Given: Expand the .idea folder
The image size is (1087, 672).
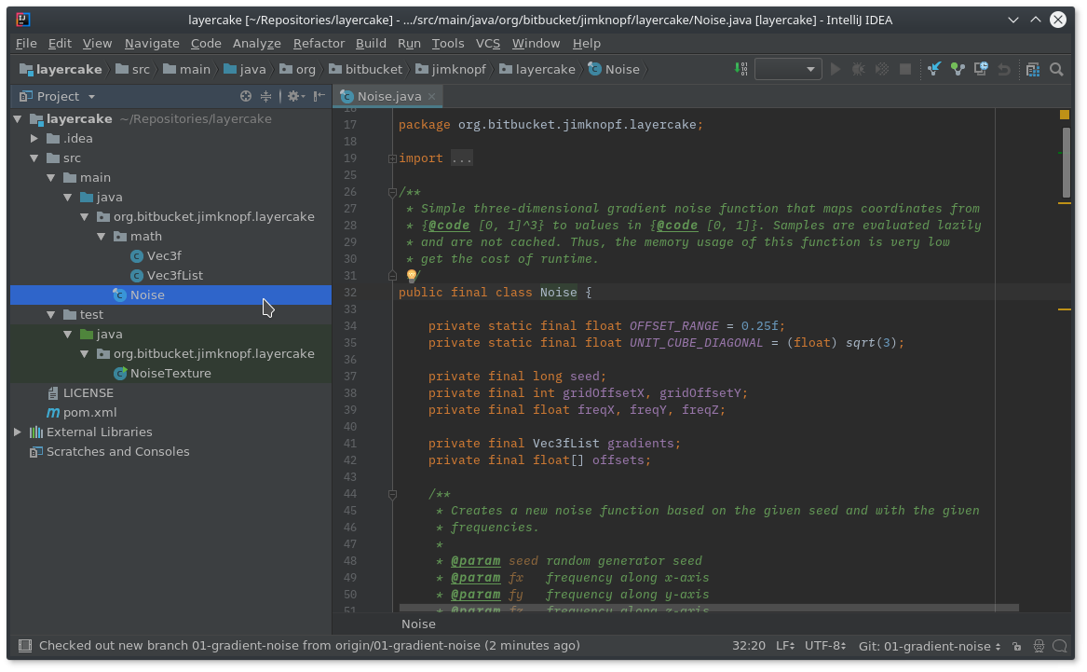Looking at the screenshot, I should [34, 138].
